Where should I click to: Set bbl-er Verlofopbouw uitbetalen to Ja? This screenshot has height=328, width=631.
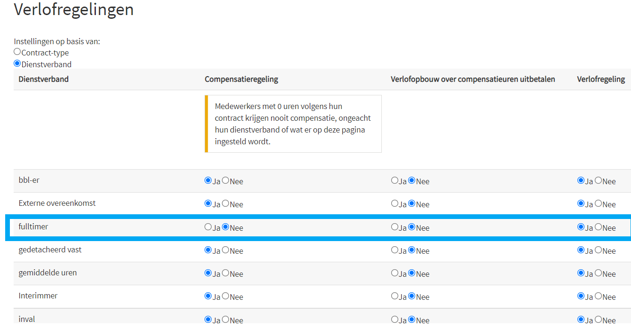(394, 180)
